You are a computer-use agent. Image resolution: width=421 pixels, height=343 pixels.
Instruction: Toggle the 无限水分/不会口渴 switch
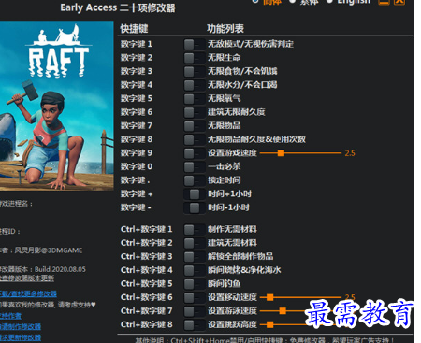coord(194,85)
